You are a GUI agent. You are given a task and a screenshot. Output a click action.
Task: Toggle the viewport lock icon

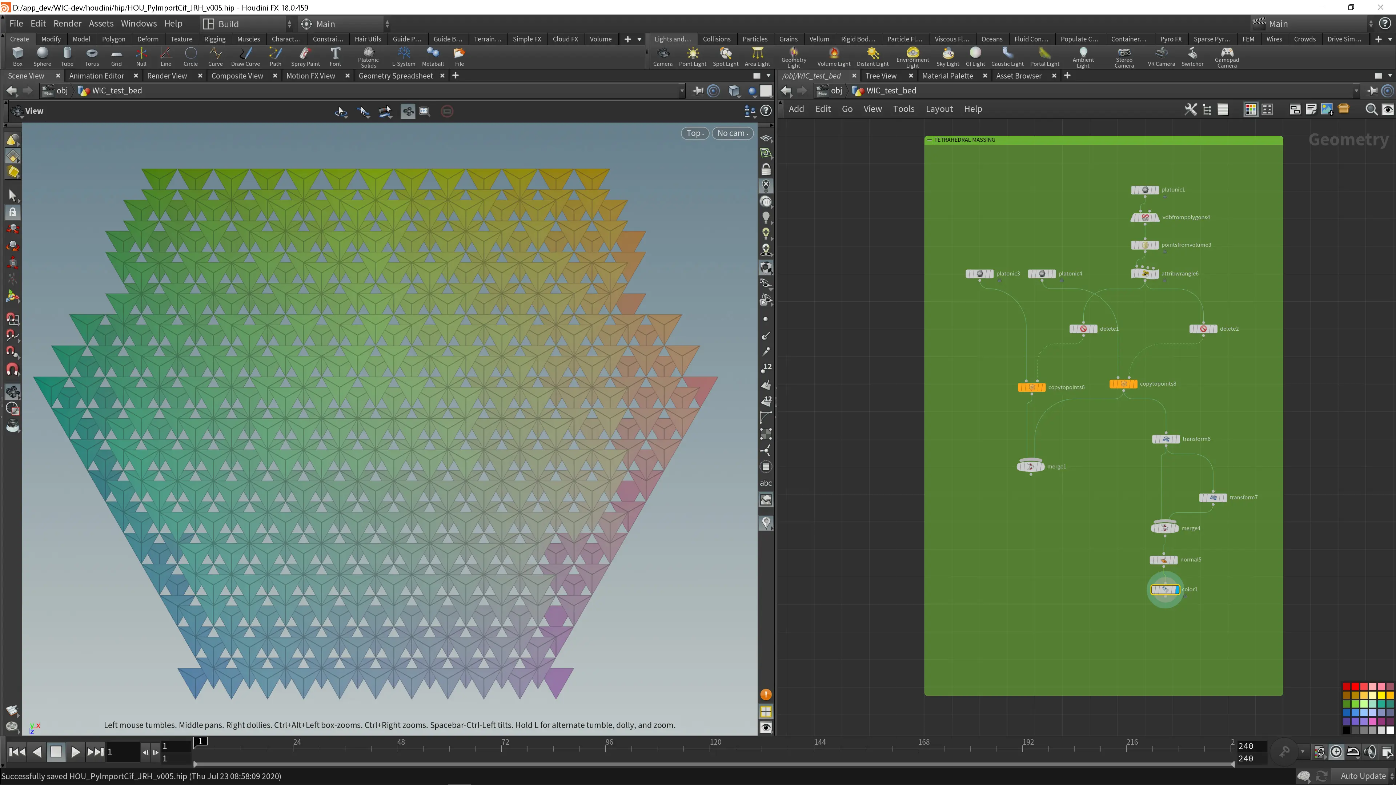coord(766,170)
